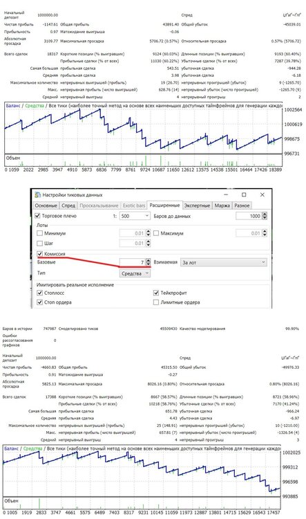306x519 pixels.
Task: Click the Минимум lot stepper arrows
Action: [x=148, y=233]
